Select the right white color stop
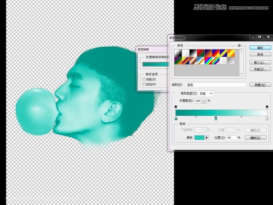 [267, 119]
